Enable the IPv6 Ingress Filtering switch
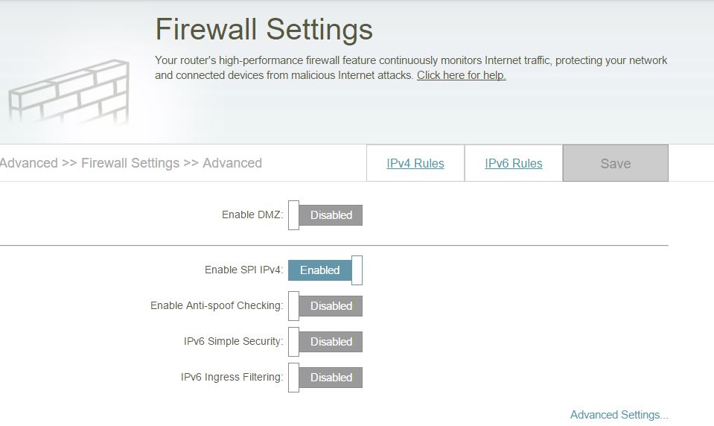 pyautogui.click(x=325, y=378)
